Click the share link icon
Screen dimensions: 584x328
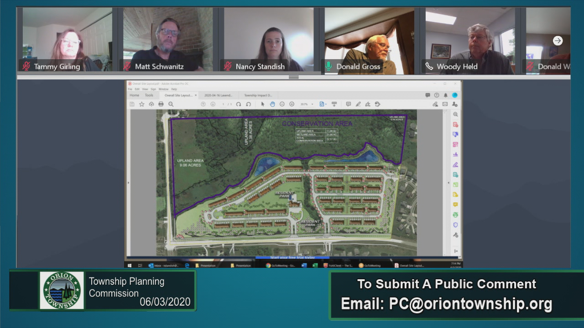point(435,104)
